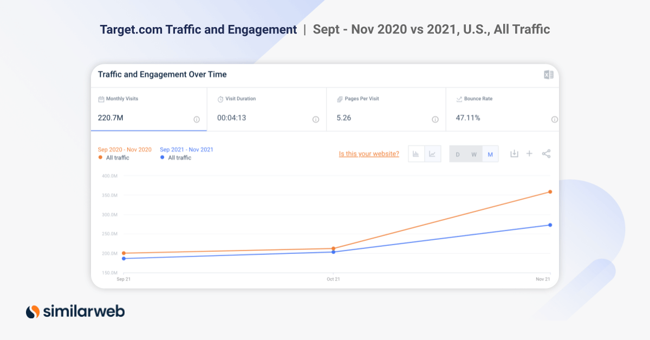Click the 'Sep 2021 - Nov 2021' legend label
Screen dimensions: 650x340
click(x=187, y=149)
